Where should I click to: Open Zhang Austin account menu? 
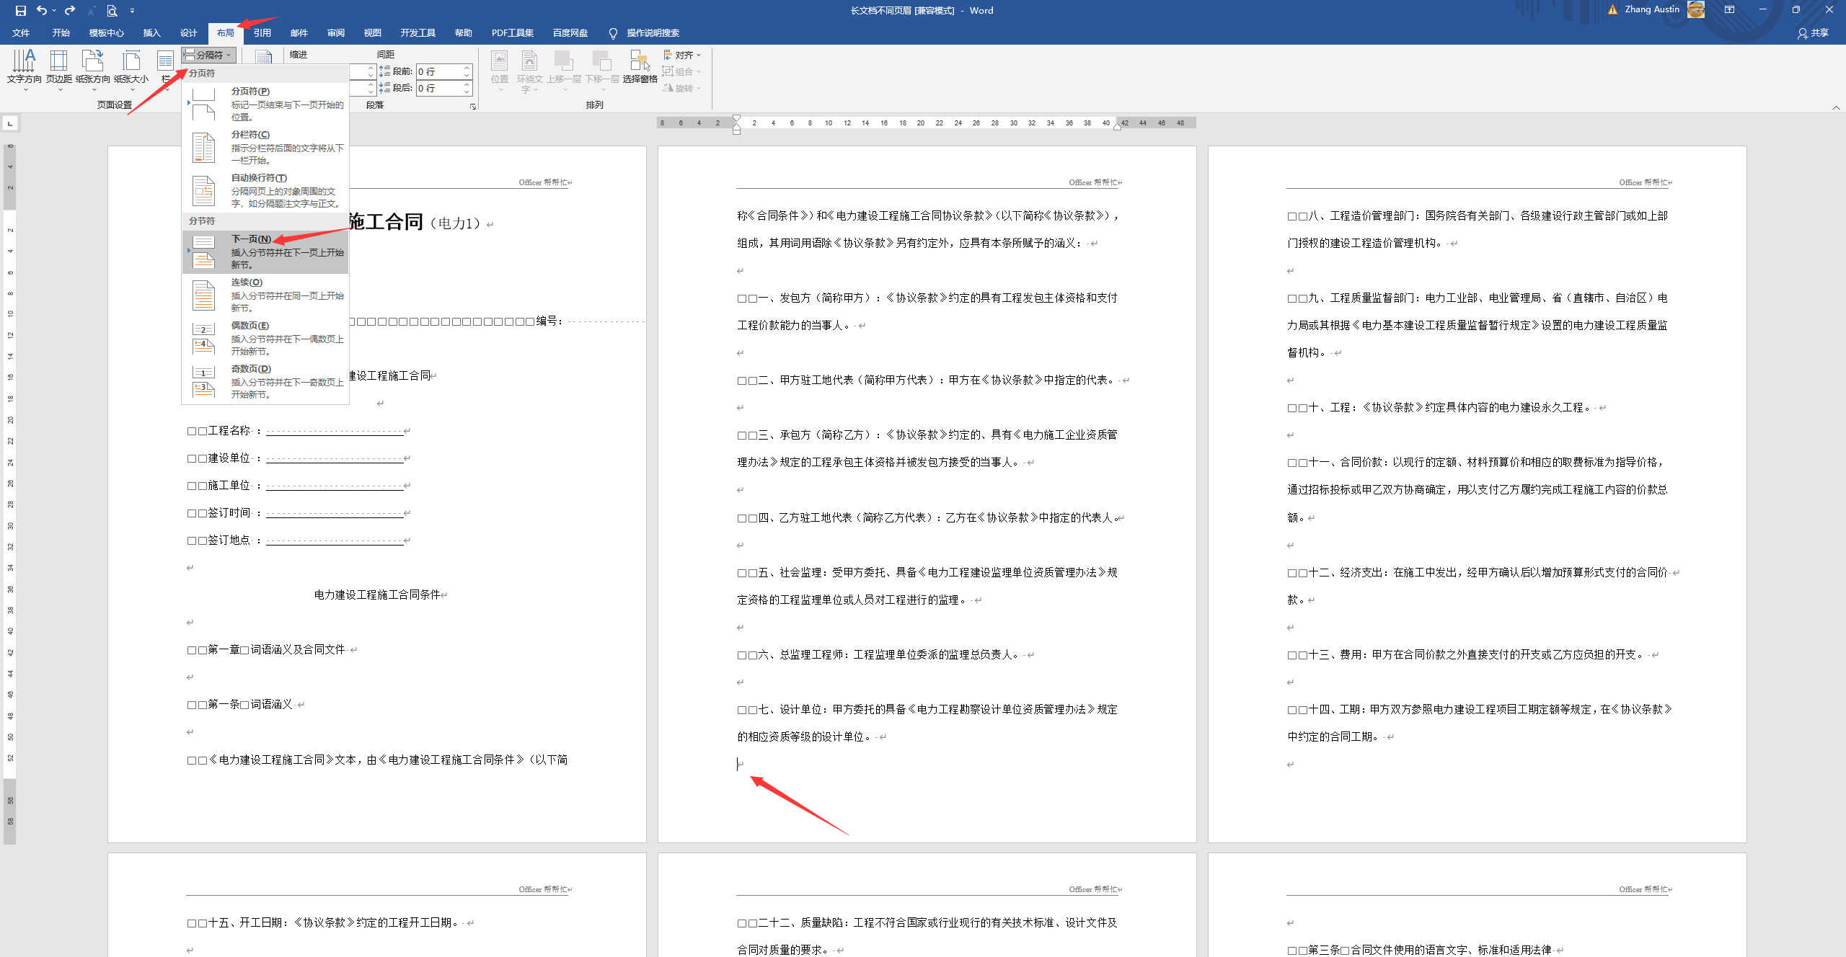(x=1664, y=9)
